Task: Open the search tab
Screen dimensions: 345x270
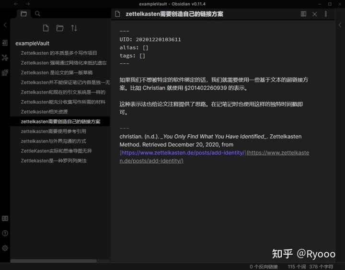Action: [37, 13]
